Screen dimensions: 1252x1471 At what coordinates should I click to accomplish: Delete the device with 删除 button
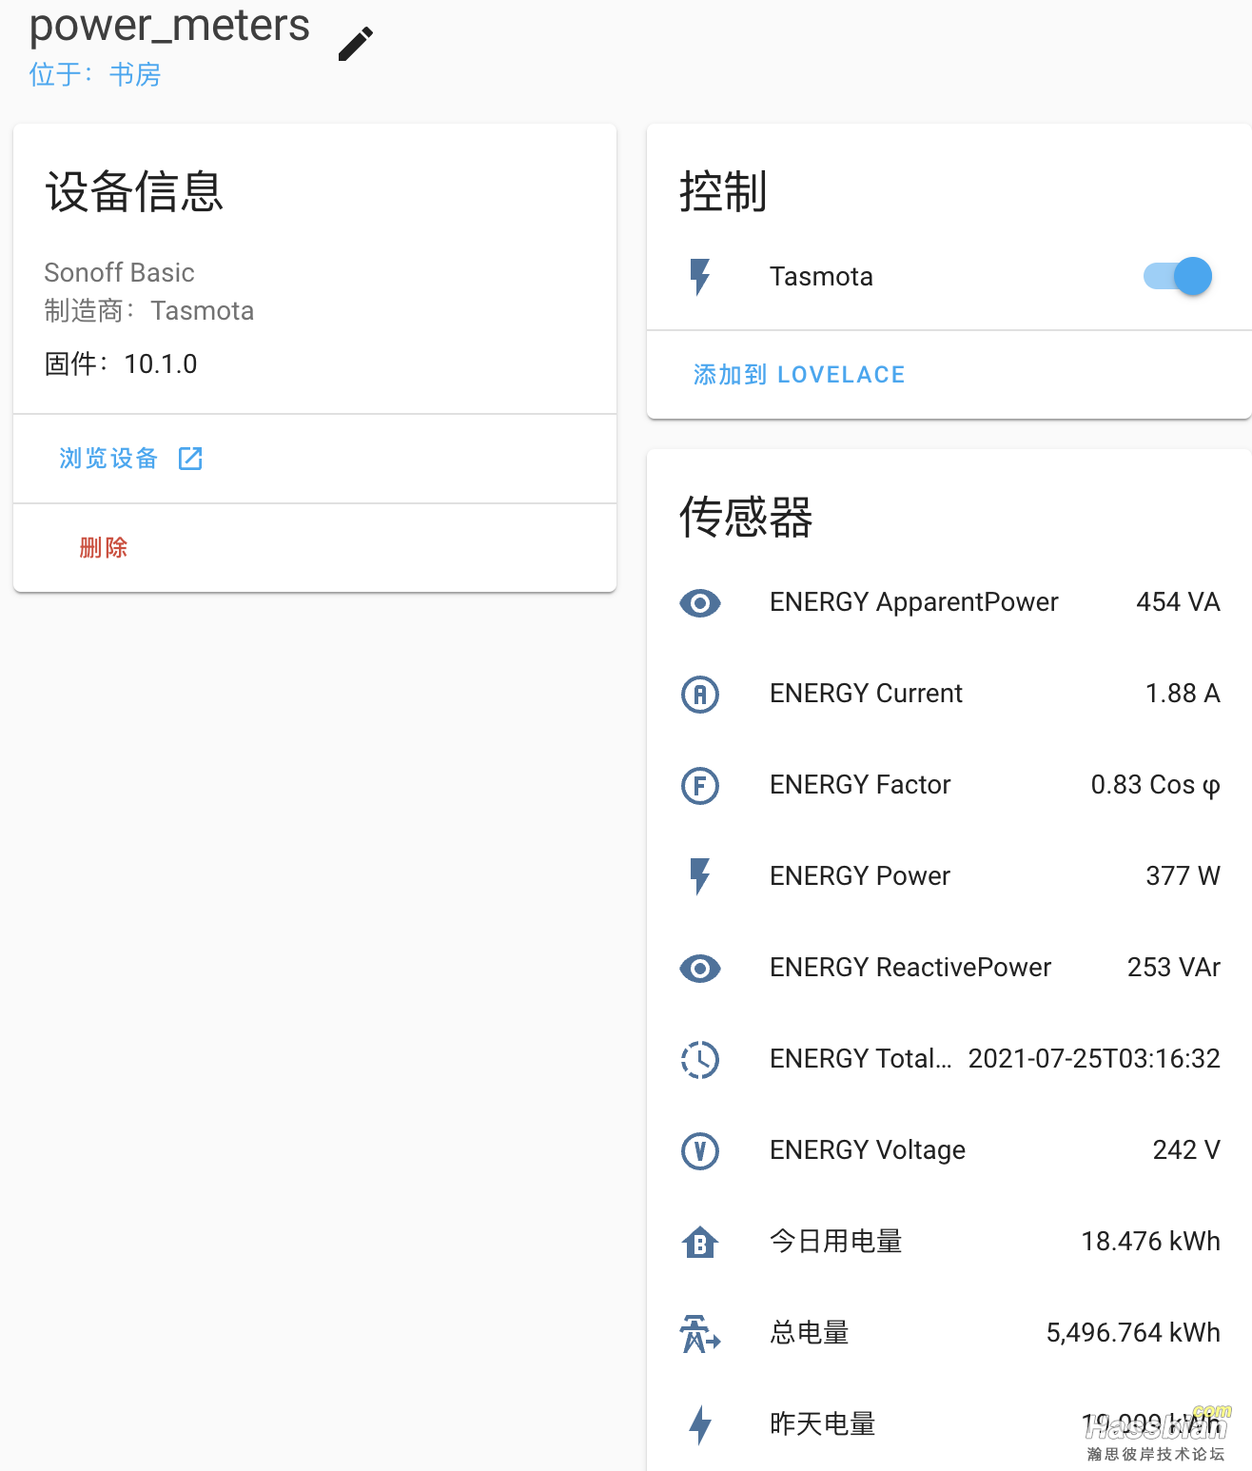(104, 548)
